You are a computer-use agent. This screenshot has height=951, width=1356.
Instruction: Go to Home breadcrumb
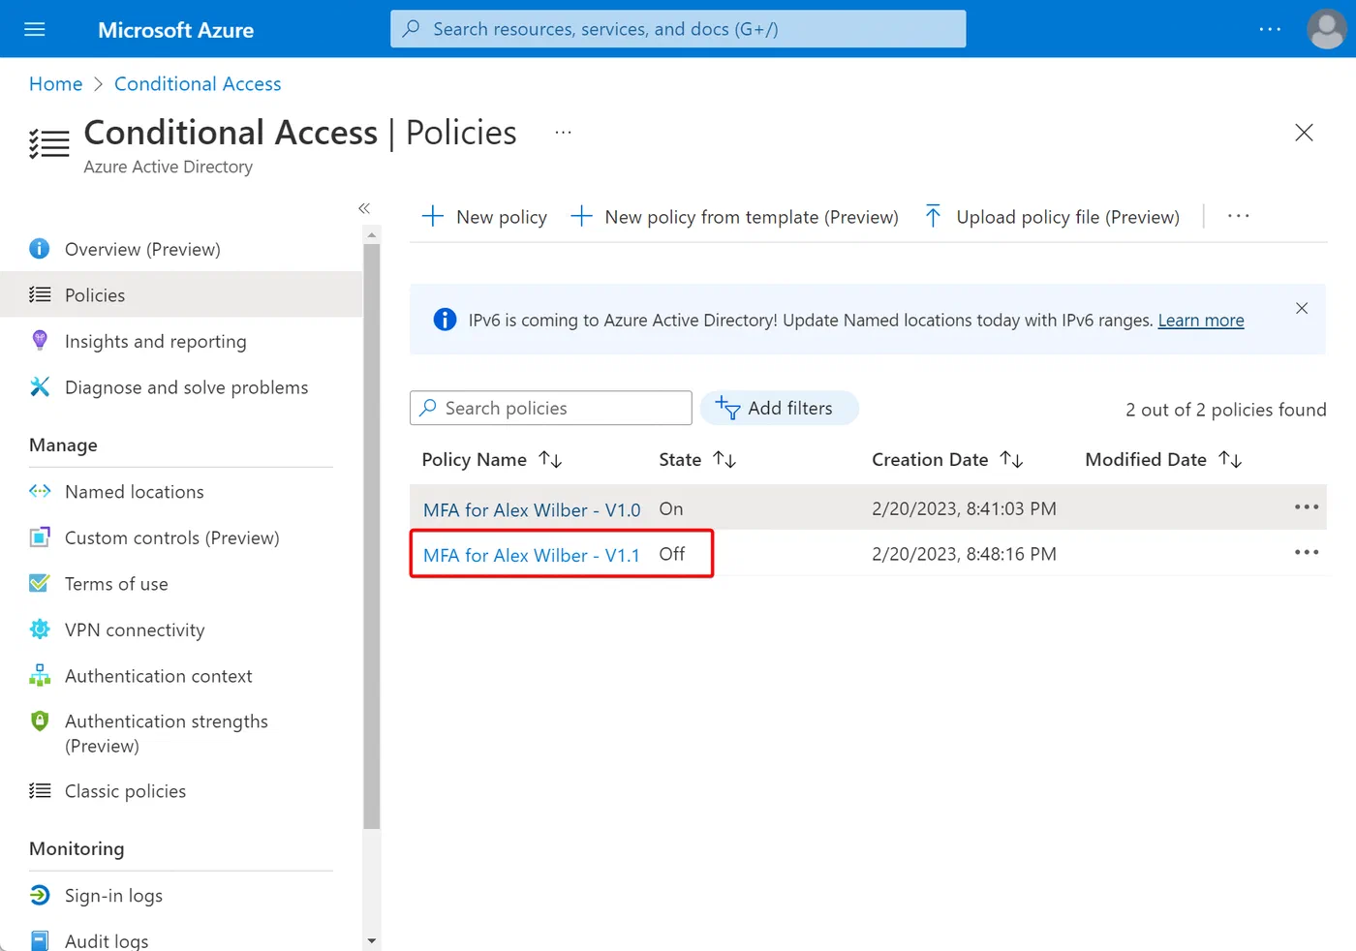[x=55, y=84]
